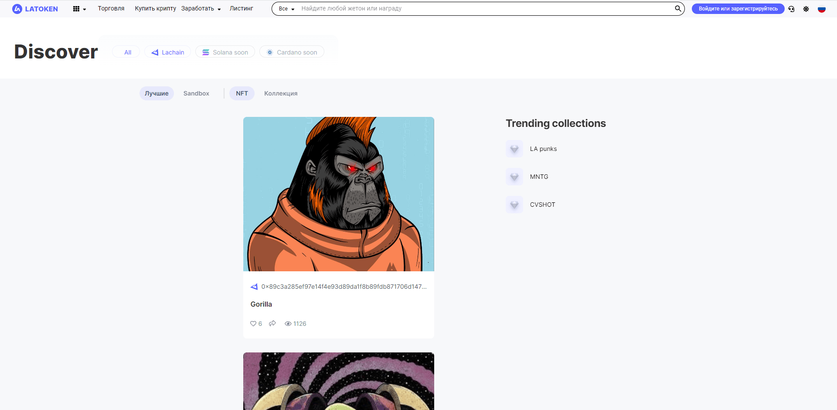
Task: Open the MNTG trending collection link
Action: point(539,177)
